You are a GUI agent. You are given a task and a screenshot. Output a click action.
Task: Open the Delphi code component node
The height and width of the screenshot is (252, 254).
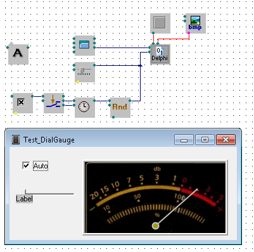(160, 54)
